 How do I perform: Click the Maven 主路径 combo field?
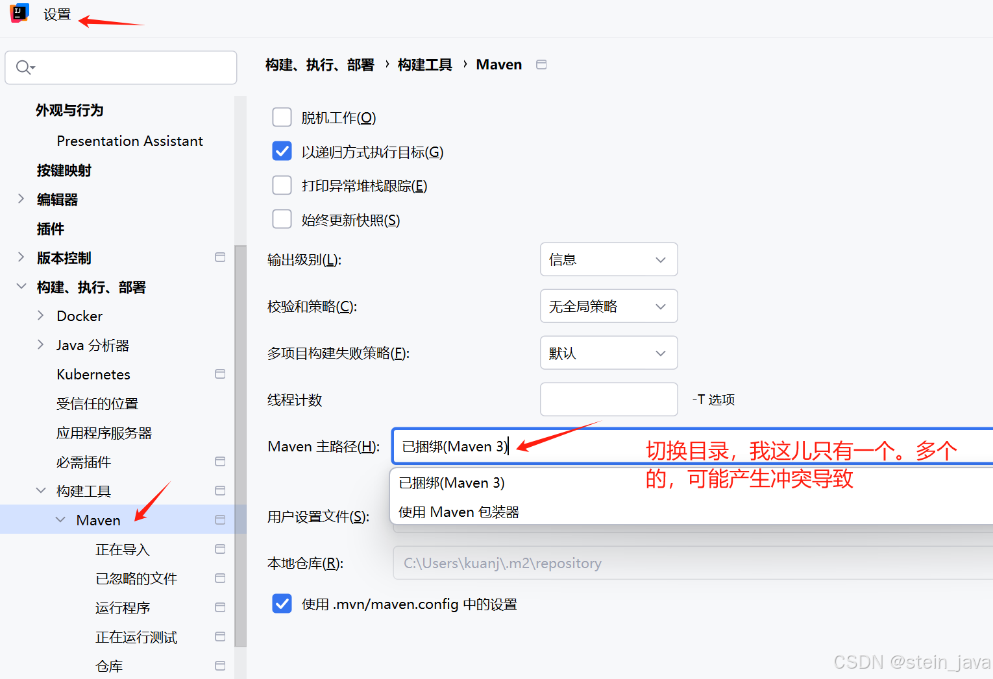(693, 446)
